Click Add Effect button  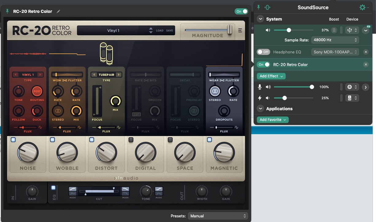[271, 76]
